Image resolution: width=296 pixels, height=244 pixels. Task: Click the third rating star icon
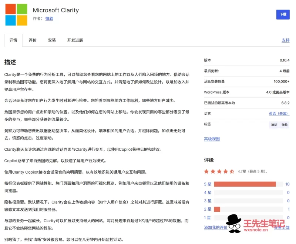point(219,171)
